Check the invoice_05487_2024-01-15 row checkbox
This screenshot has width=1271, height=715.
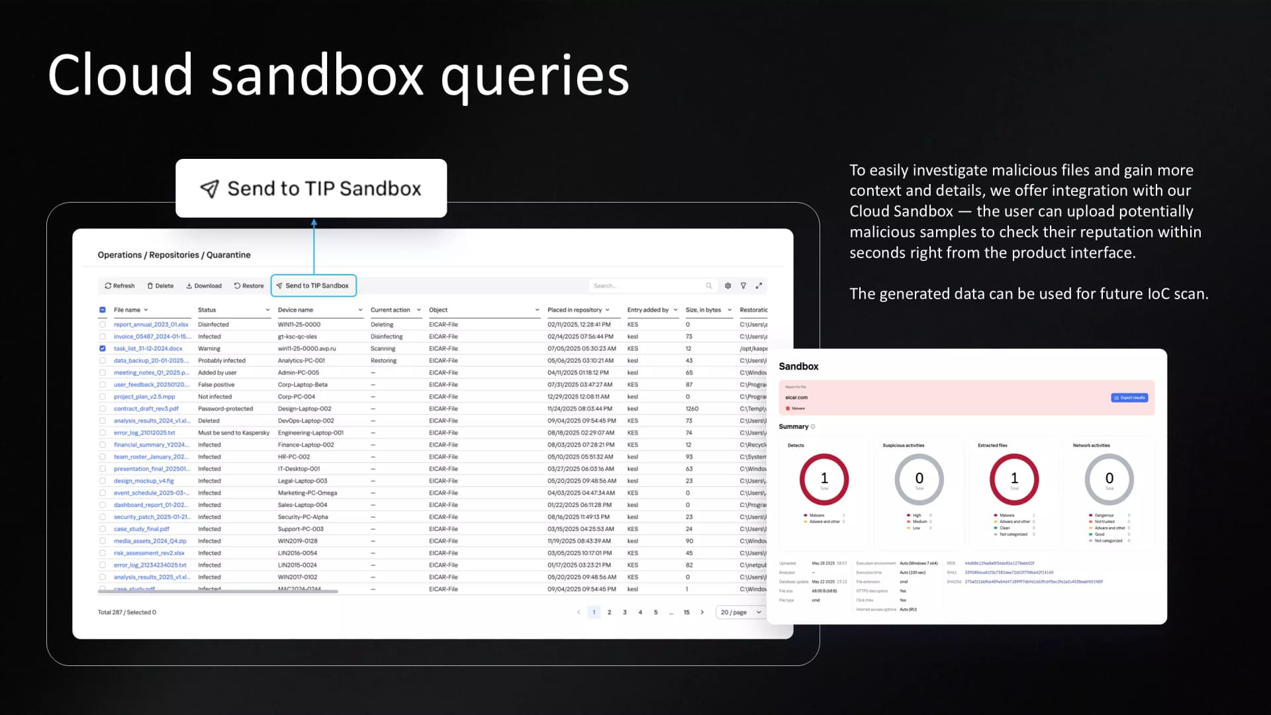(x=103, y=336)
